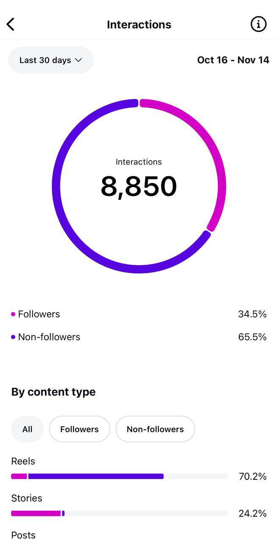Switch to the Followers filter chip
Image resolution: width=278 pixels, height=543 pixels.
click(x=79, y=429)
